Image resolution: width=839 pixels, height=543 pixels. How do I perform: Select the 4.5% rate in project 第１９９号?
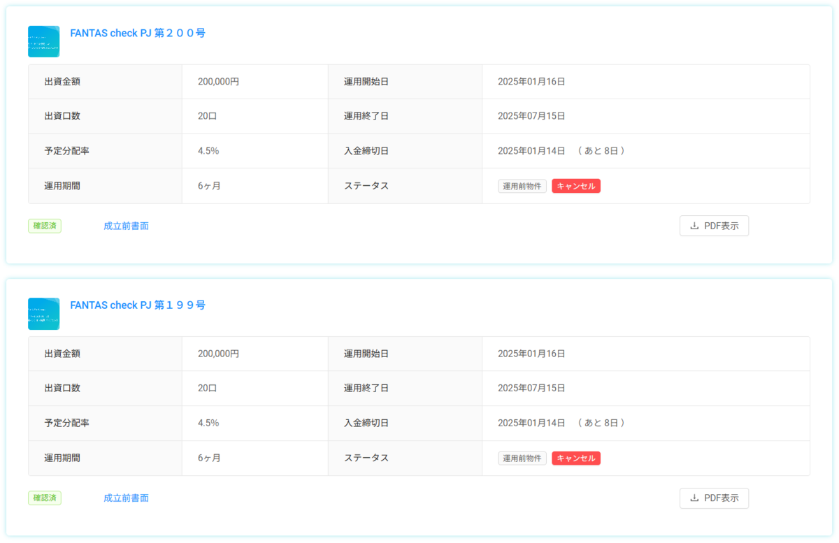208,423
